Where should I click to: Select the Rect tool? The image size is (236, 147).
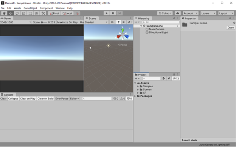click(30, 13)
